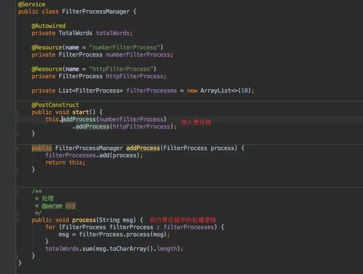
Task: Click the new keyword before ArrayList
Action: pos(192,90)
